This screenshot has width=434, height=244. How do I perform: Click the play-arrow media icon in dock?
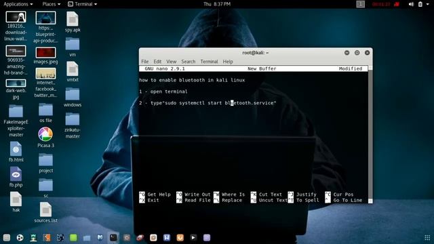193,238
